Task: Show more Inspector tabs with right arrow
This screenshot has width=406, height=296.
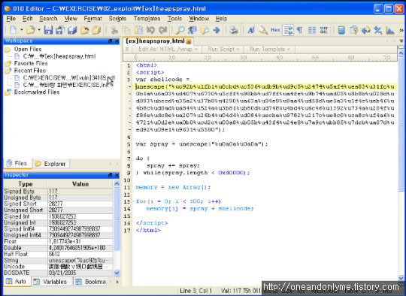Action: pyautogui.click(x=117, y=282)
